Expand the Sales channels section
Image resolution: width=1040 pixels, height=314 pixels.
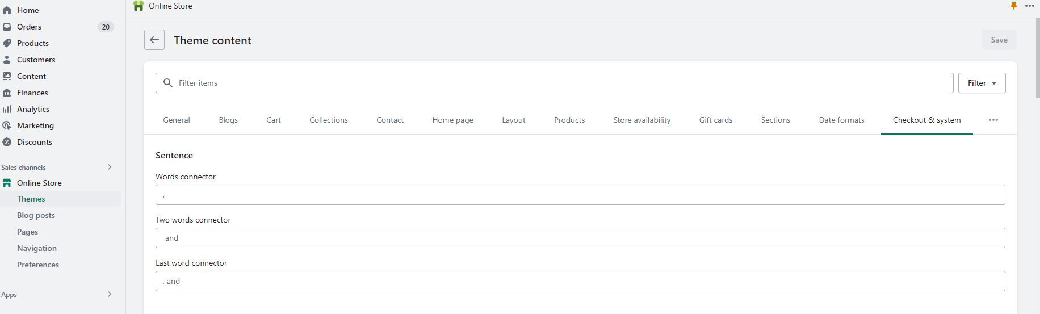(x=110, y=167)
